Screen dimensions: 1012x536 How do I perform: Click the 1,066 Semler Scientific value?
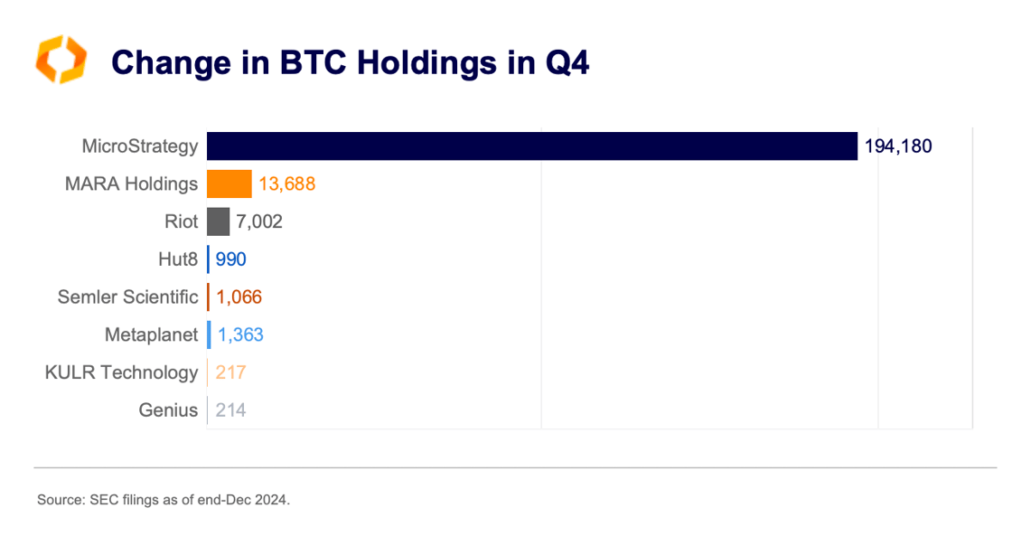[239, 296]
